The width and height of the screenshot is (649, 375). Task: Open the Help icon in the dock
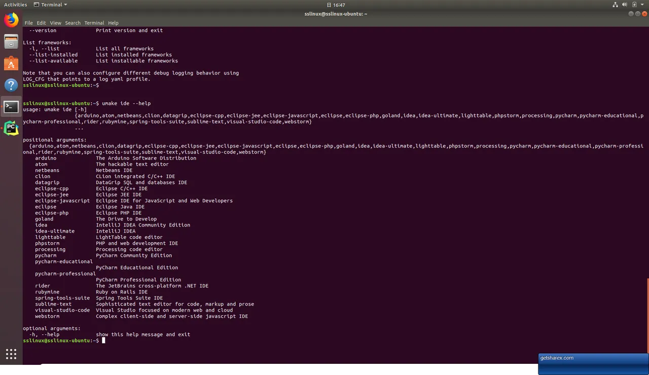point(11,85)
